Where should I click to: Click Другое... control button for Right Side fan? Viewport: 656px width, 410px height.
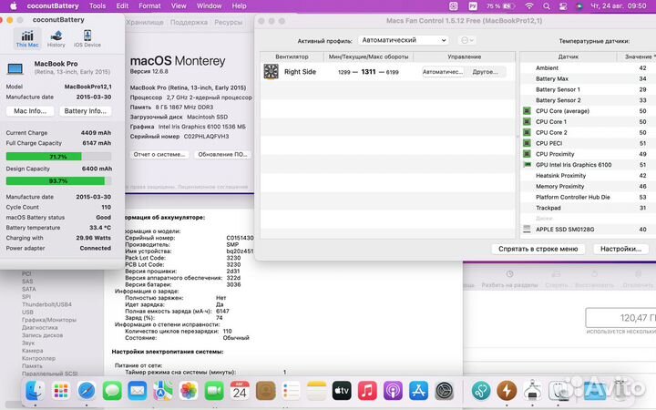pos(486,72)
